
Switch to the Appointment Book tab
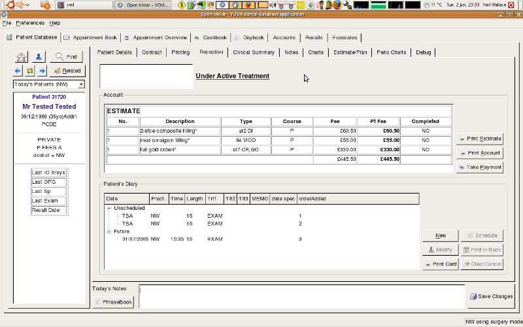point(91,38)
